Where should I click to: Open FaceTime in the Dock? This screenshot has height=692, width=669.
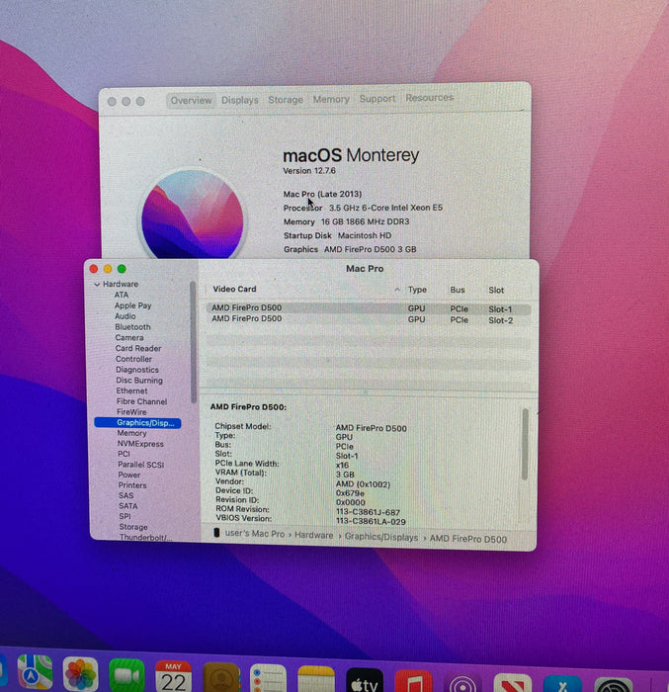pos(126,675)
